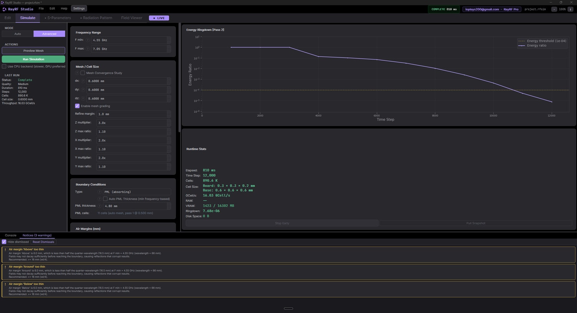Screen dimensions: 577x313
Task: Click the F min help icon
Action: tap(88, 40)
